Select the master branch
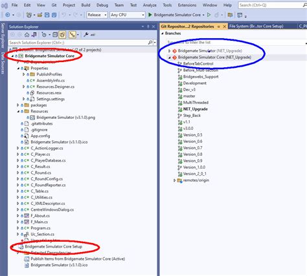Image resolution: width=307 pixels, height=276 pixels. click(189, 96)
